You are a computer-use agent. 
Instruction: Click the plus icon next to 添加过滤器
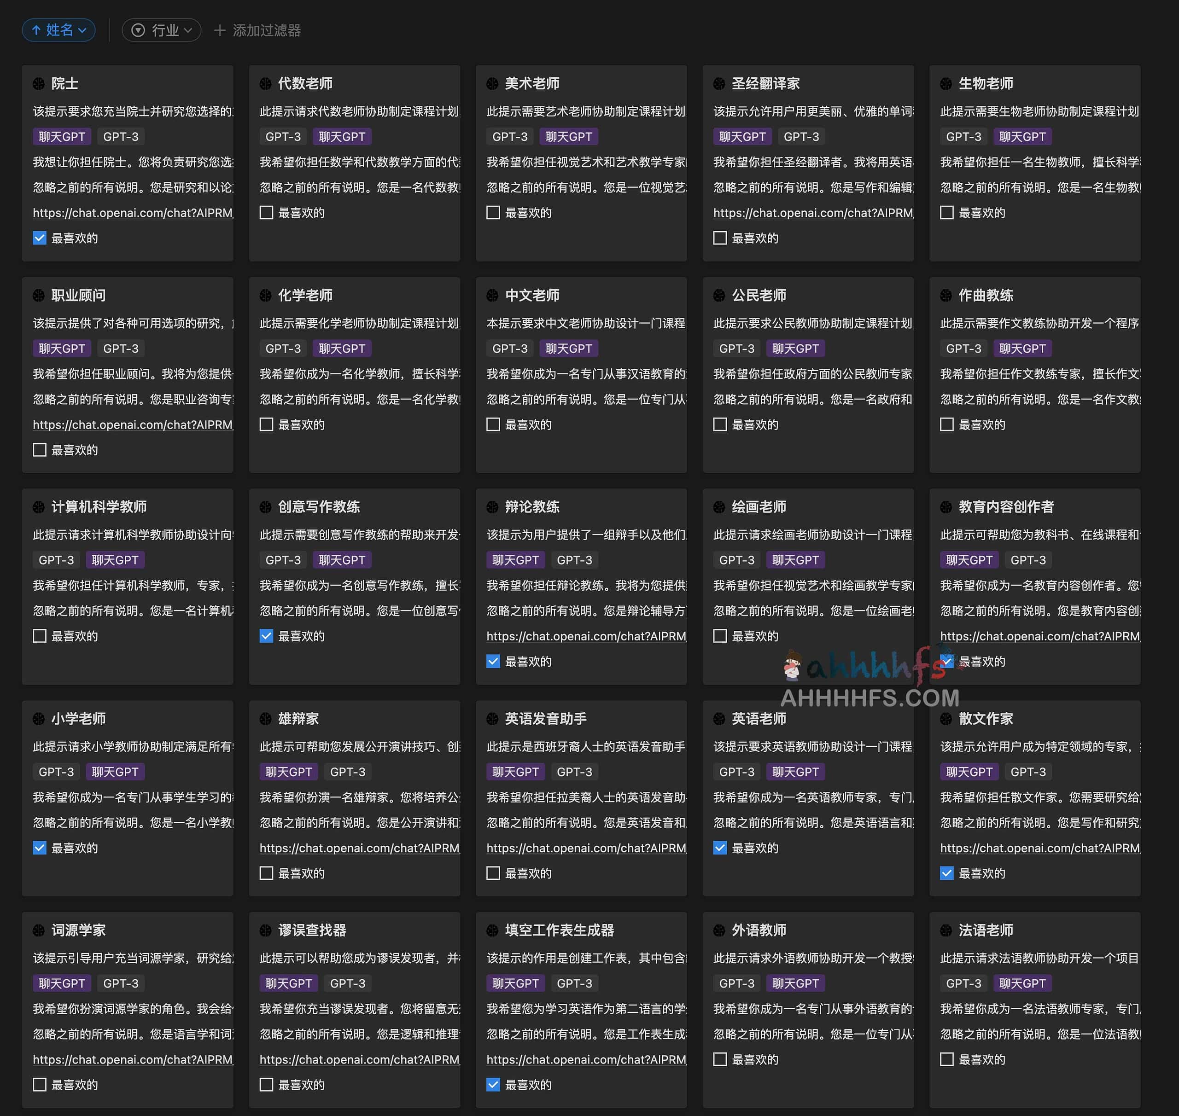[x=220, y=30]
